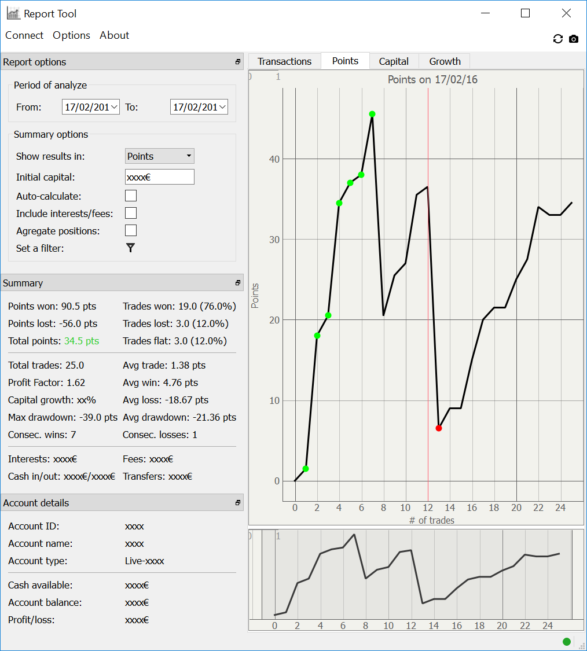This screenshot has height=651, width=587.
Task: Click the Report Tool app icon
Action: pos(13,14)
